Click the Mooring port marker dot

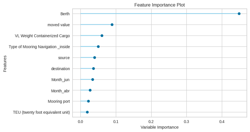88,101
